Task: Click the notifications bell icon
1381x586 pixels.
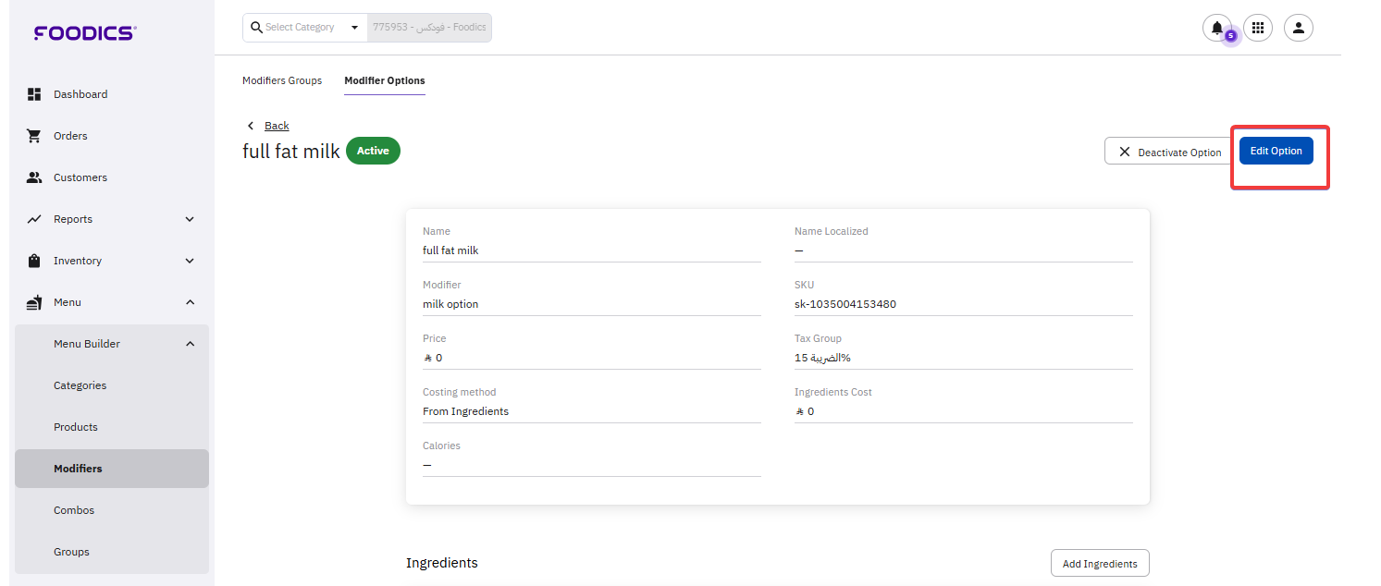Action: point(1216,28)
